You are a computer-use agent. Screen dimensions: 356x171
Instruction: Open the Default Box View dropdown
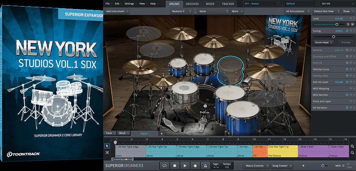coord(327,11)
